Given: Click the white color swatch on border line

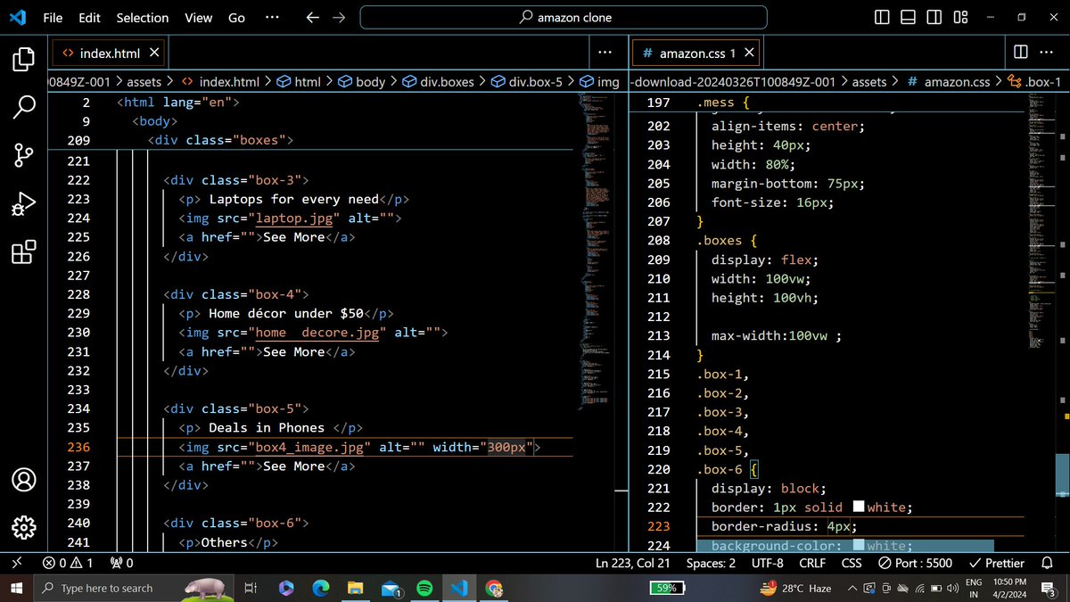Looking at the screenshot, I should pos(859,507).
